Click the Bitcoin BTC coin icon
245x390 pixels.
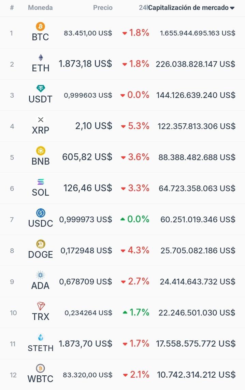pos(41,26)
